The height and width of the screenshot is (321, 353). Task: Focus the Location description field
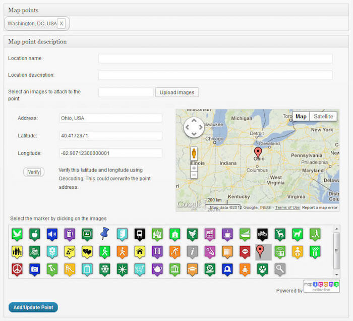[215, 75]
